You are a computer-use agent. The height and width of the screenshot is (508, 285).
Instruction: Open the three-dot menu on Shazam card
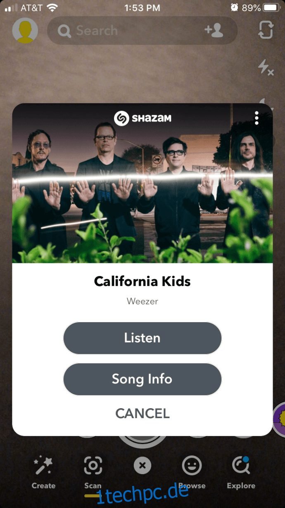pos(256,118)
